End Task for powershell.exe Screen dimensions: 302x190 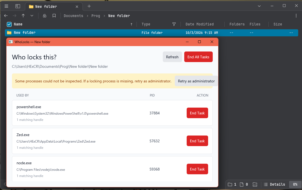click(197, 113)
